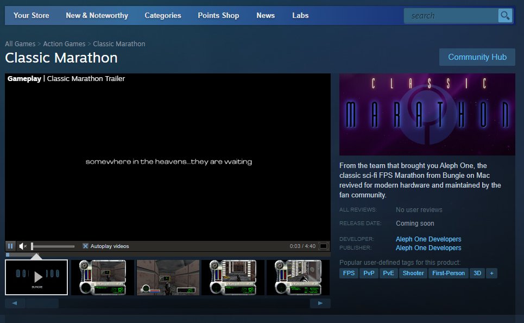This screenshot has width=524, height=323.
Task: Open the Your Store menu
Action: point(31,15)
